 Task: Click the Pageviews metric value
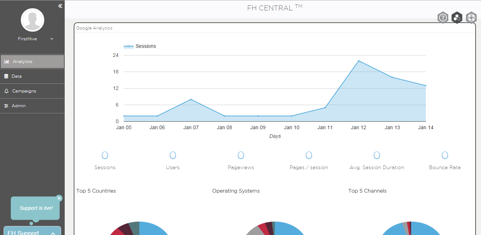(241, 155)
